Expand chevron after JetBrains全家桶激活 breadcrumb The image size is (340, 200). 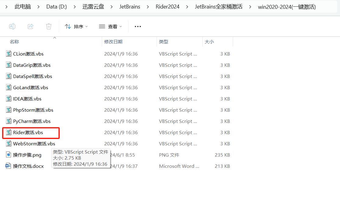click(x=250, y=7)
